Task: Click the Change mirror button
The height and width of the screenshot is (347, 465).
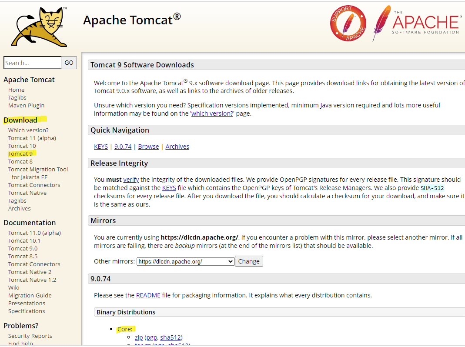Action: pos(249,261)
